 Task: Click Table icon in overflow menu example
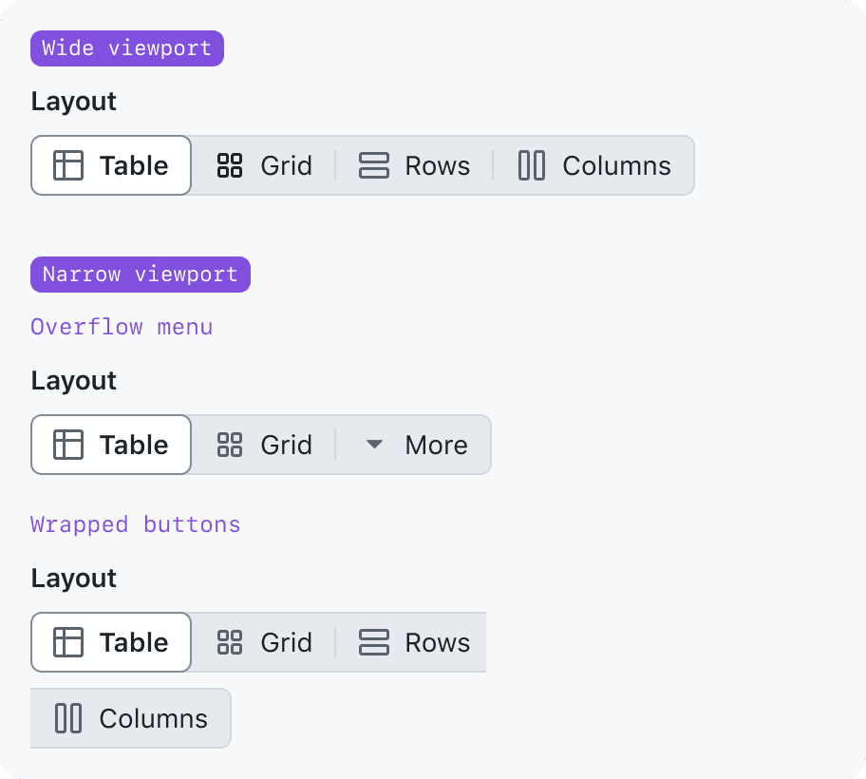point(67,445)
